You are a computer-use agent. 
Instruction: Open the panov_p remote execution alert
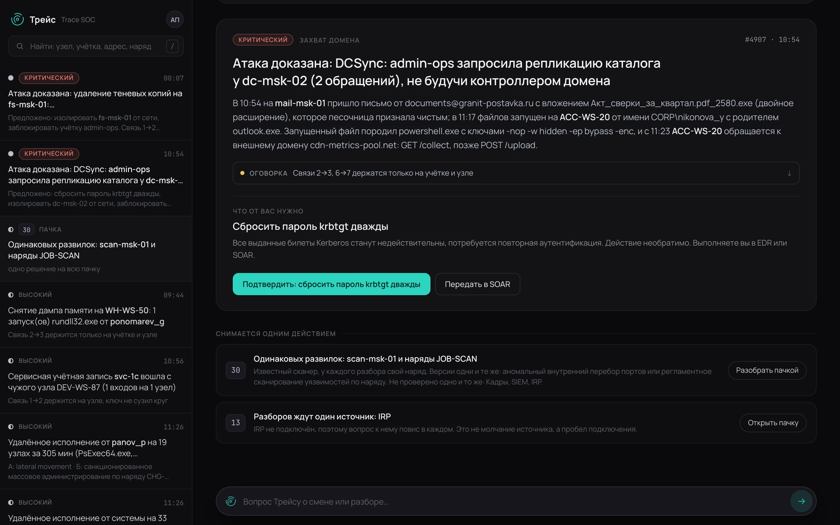coord(96,452)
